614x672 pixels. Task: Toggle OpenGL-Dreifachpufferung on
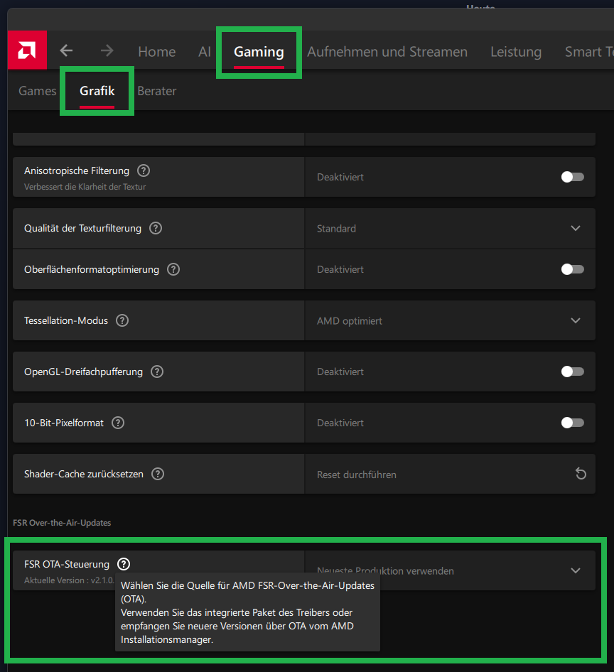pyautogui.click(x=572, y=371)
